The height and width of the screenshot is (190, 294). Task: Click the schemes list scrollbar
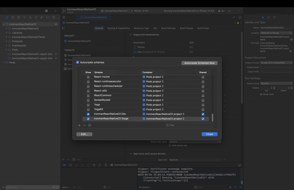212,118
